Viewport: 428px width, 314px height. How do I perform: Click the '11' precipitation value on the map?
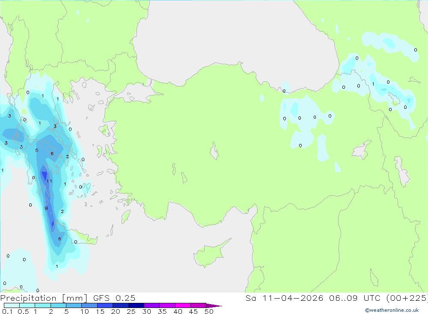click(x=49, y=181)
